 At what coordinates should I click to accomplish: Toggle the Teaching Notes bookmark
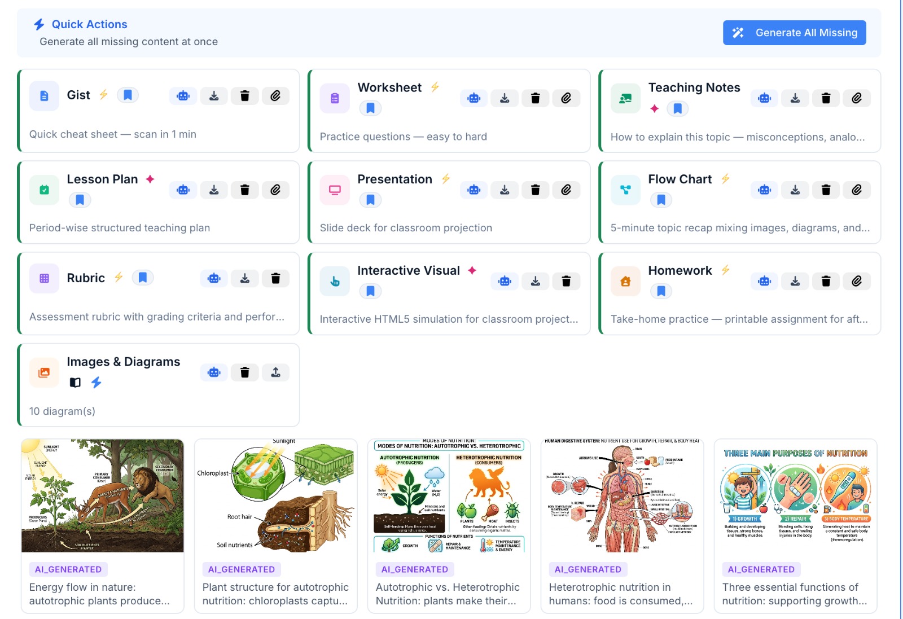678,108
